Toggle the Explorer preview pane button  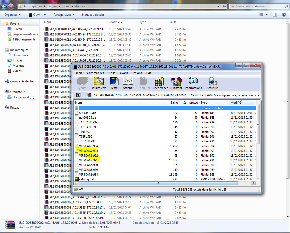275,15
